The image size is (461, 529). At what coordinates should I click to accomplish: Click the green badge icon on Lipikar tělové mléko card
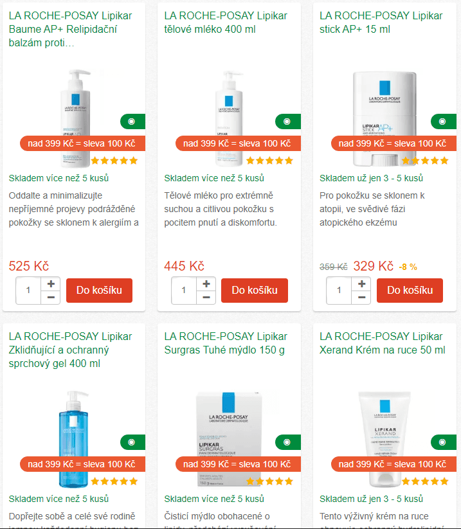click(288, 121)
